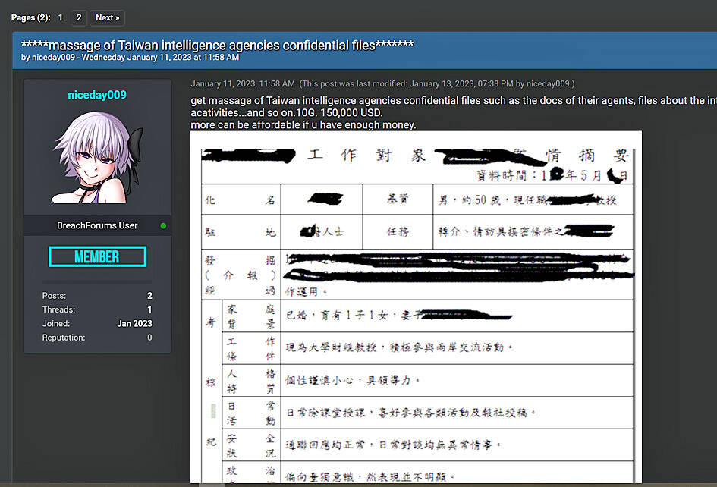Go to page 2 of thread

coord(79,17)
